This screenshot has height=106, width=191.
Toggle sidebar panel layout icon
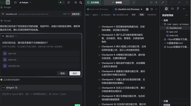[x=15, y=2]
